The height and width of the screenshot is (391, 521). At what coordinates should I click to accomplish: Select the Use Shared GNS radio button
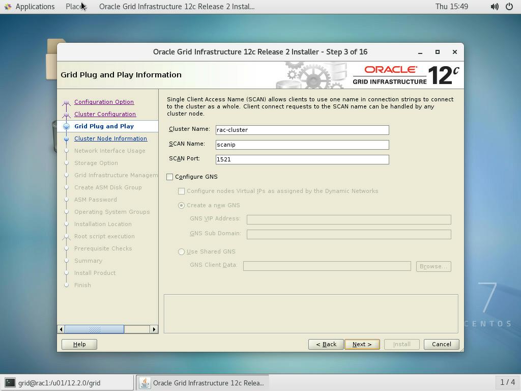(x=181, y=252)
